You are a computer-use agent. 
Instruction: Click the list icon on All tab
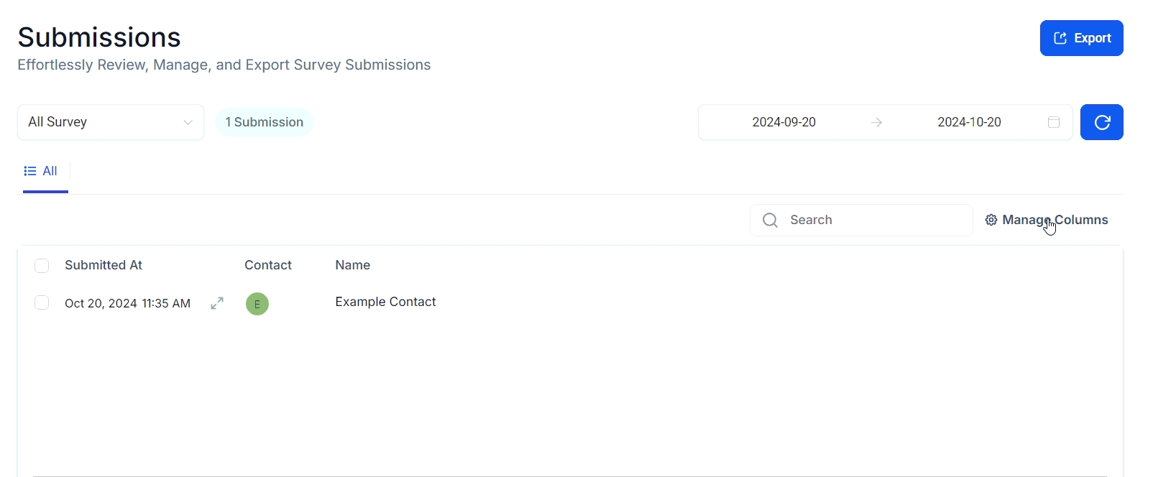tap(30, 171)
